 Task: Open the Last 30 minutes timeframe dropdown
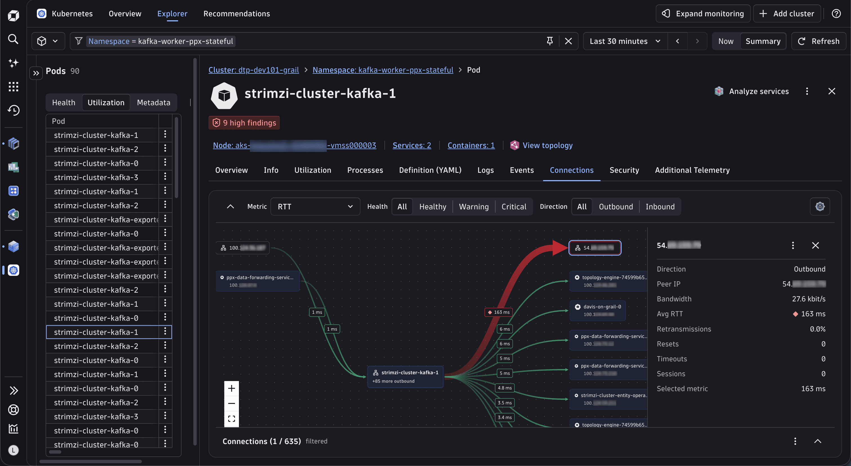pos(625,41)
